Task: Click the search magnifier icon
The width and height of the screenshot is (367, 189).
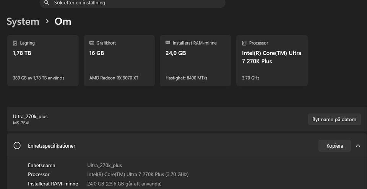Action: (47, 3)
